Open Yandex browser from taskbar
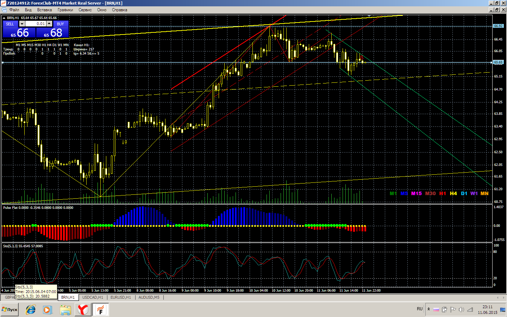The image size is (507, 317). coord(83,310)
